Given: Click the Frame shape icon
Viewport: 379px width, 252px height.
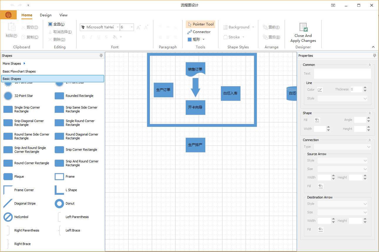Looking at the screenshot, I should (59, 176).
